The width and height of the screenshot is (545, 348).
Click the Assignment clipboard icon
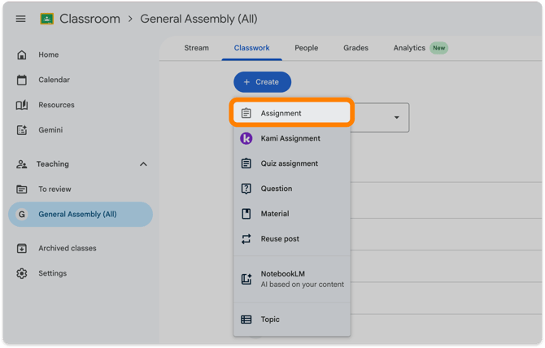click(246, 113)
